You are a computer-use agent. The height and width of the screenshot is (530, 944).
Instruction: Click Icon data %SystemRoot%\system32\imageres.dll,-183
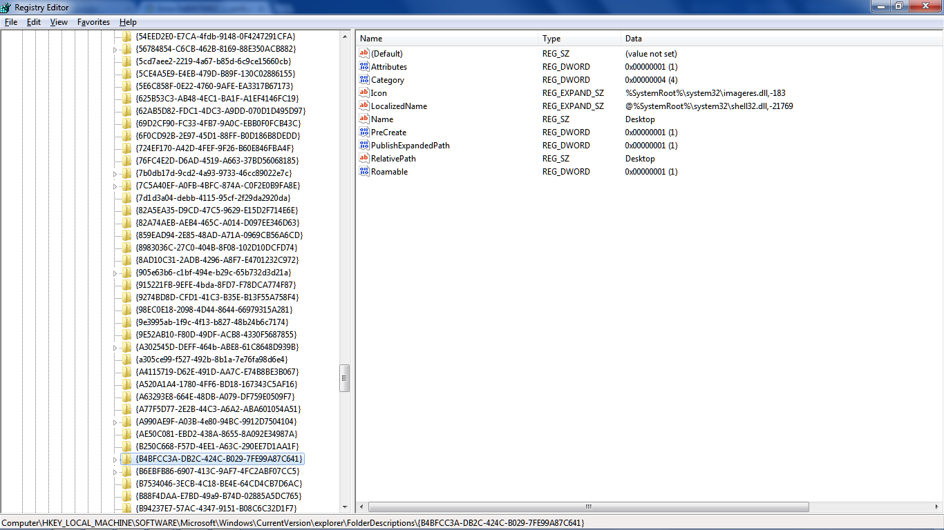[x=706, y=92]
